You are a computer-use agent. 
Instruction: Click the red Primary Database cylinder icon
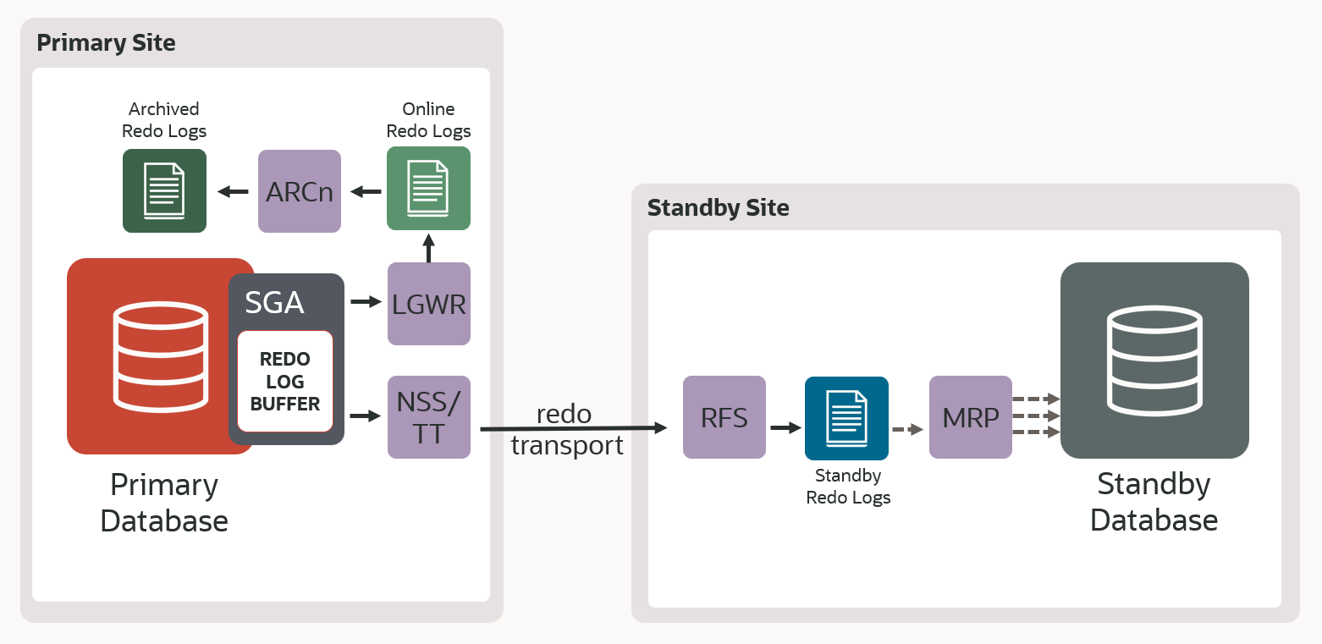tap(161, 355)
